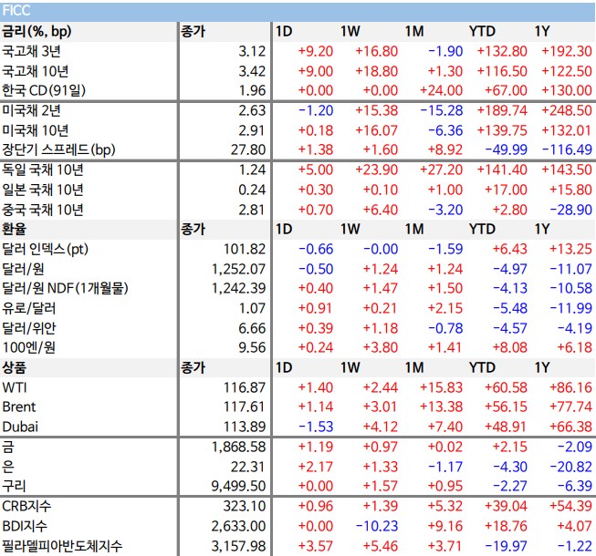Select +23.90 in 독일 국채 10년 row

[376, 170]
